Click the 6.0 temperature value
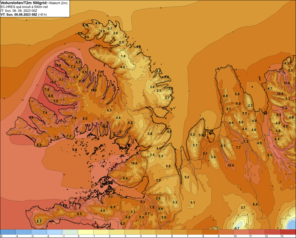The image size is (296, 238). pyautogui.click(x=238, y=103)
